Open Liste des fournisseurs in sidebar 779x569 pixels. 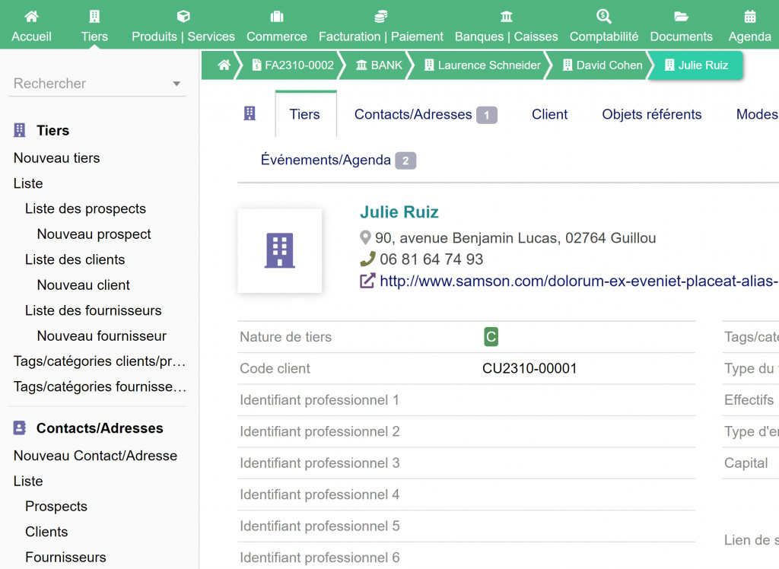point(93,310)
